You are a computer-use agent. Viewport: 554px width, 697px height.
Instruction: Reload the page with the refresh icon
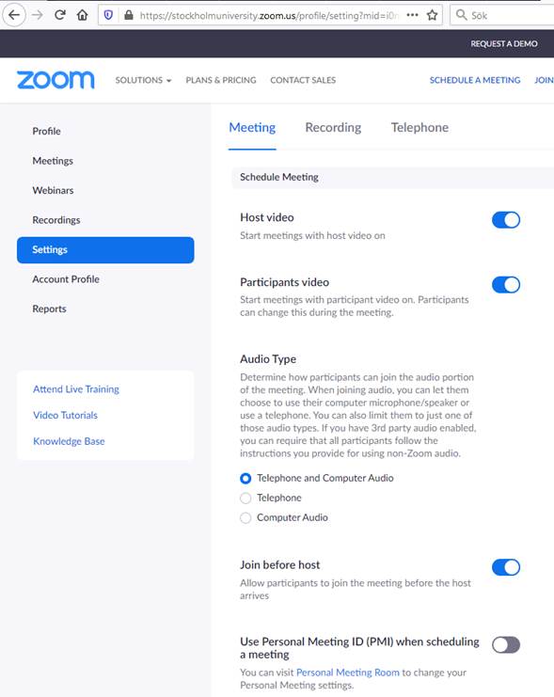click(60, 15)
